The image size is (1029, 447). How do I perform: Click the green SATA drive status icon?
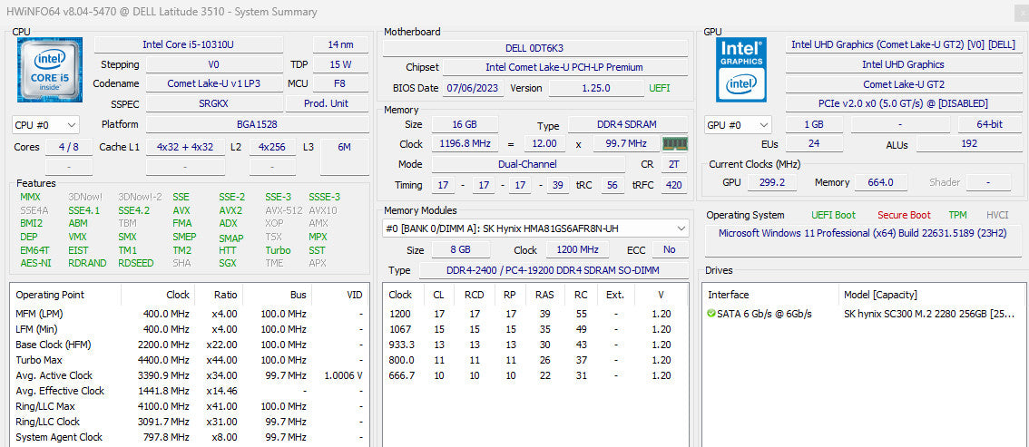(711, 314)
